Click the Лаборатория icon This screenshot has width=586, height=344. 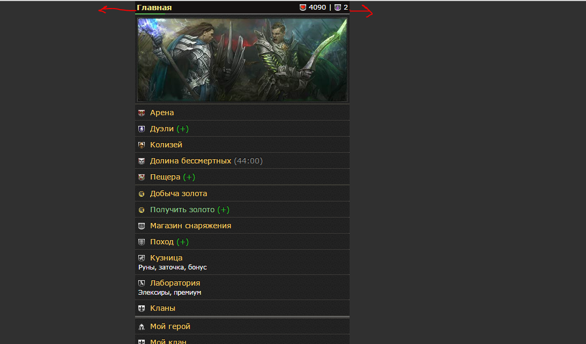(142, 283)
